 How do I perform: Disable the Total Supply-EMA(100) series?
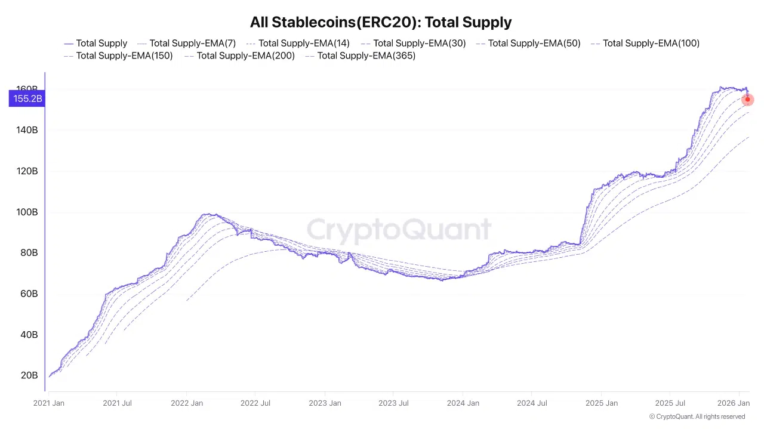pyautogui.click(x=645, y=43)
